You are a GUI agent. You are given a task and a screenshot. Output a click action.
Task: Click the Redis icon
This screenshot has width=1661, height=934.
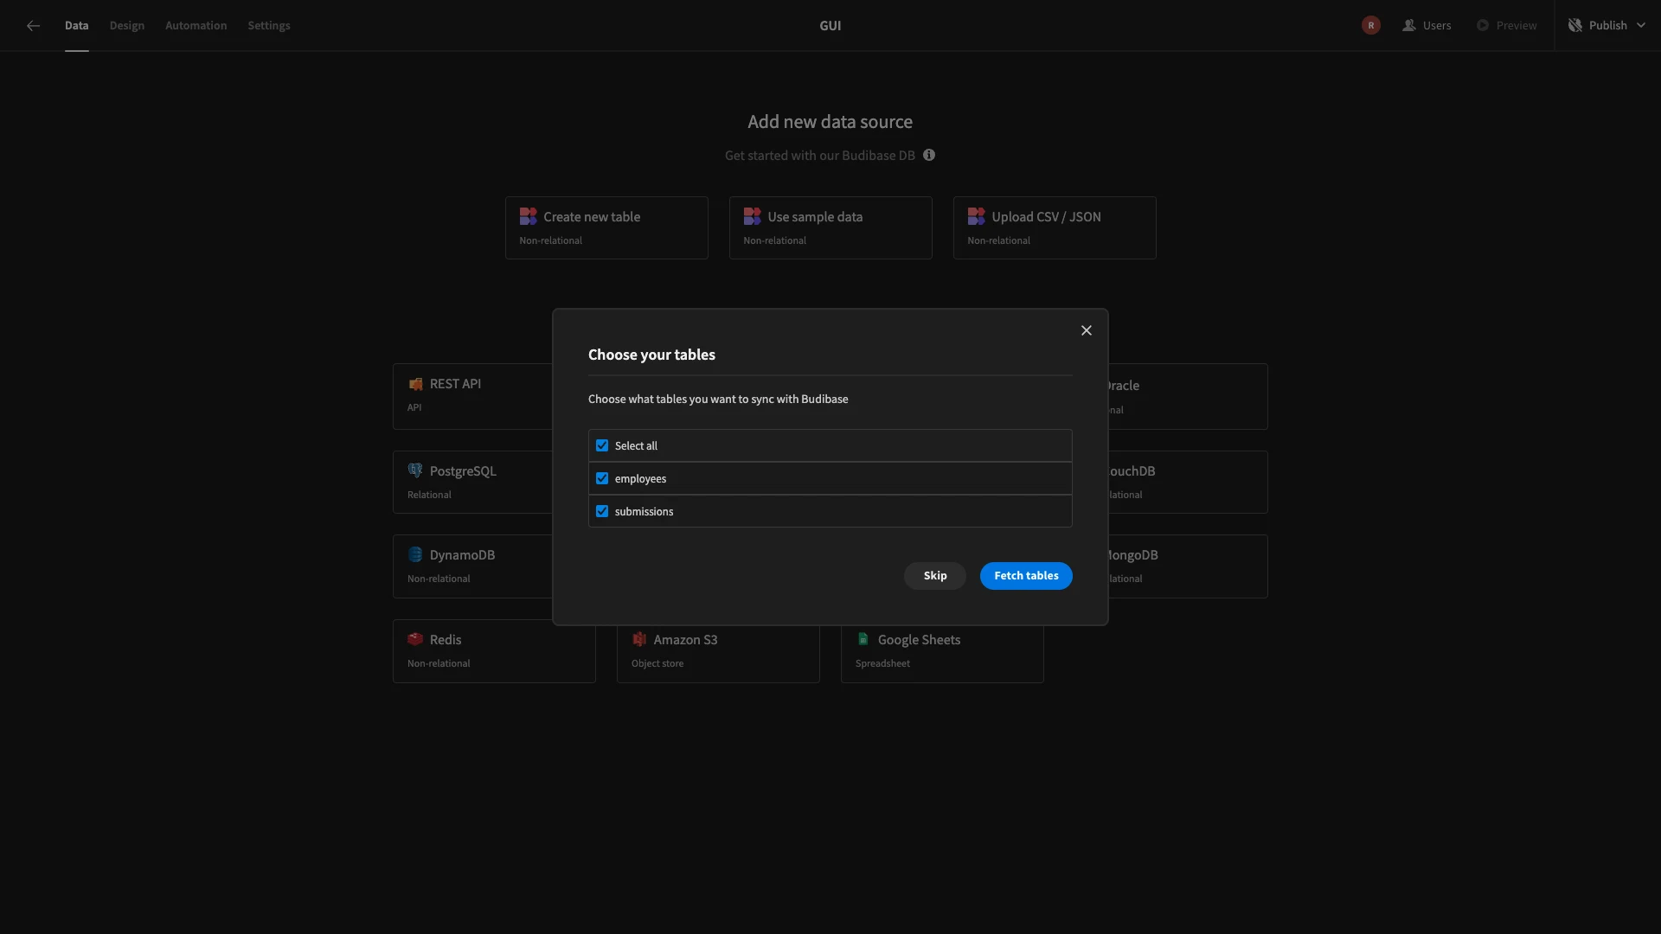click(x=415, y=640)
